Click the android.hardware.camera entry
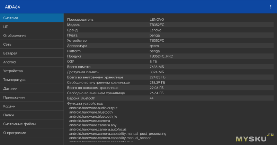 (90, 121)
